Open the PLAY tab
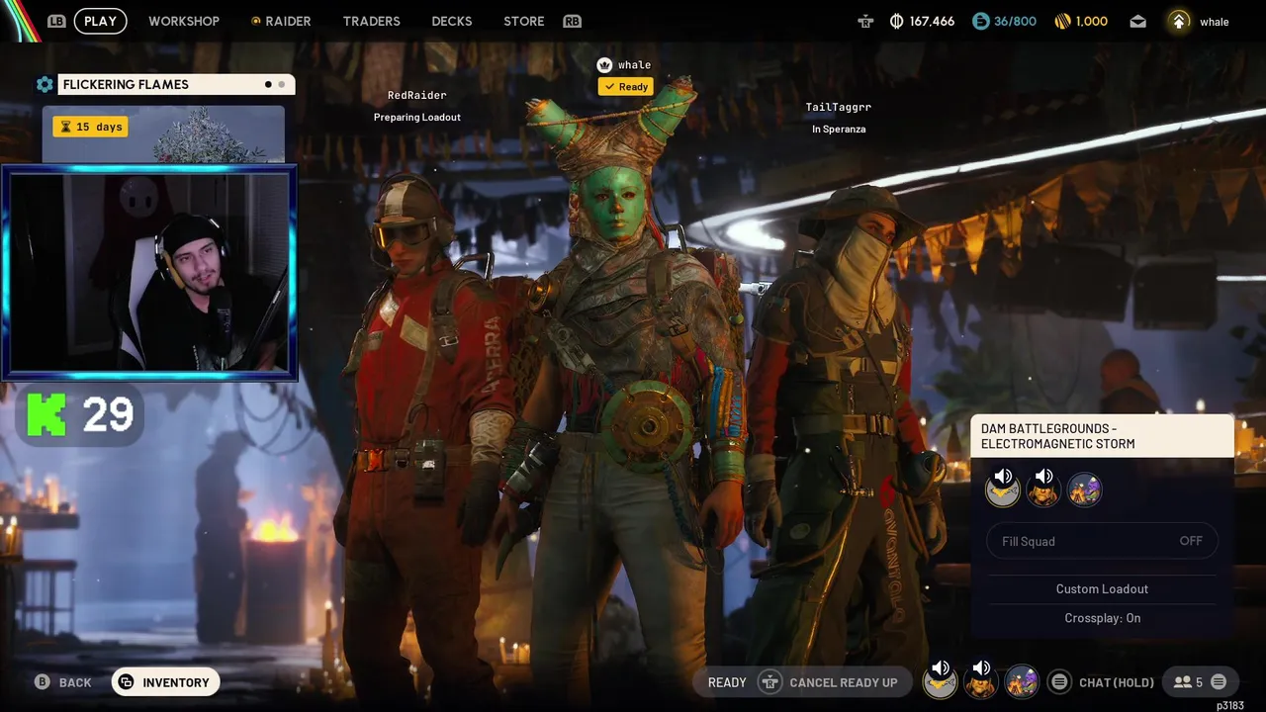The height and width of the screenshot is (712, 1266). [100, 21]
